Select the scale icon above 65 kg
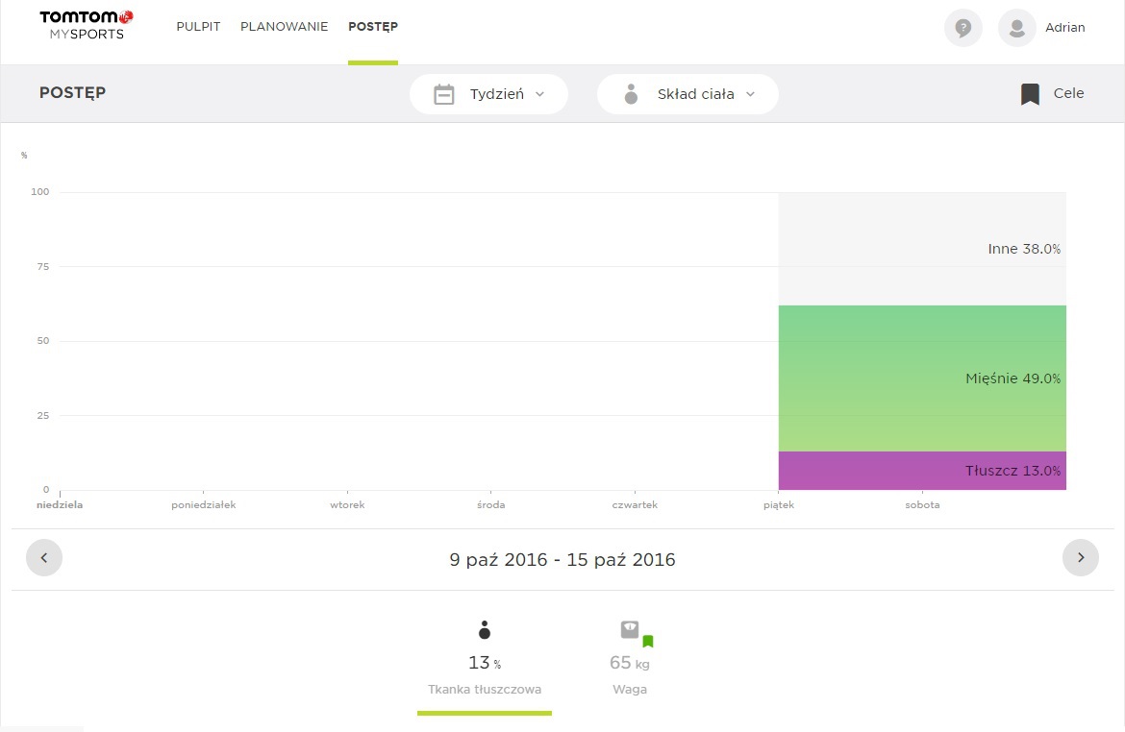 coord(629,629)
